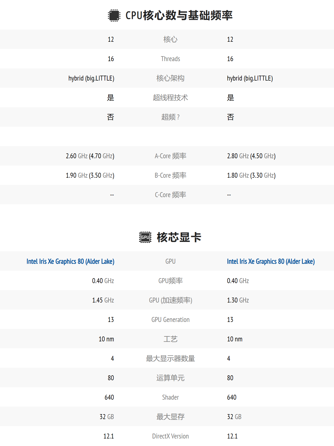This screenshot has height=446, width=334.
Task: Click the GPU chip icon beside 核芯显卡
Action: (145, 237)
